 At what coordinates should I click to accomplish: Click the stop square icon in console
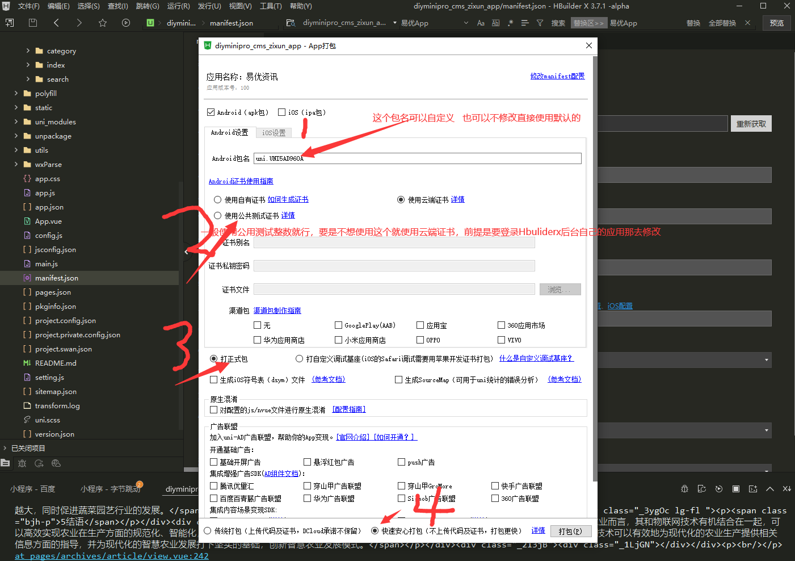(736, 489)
